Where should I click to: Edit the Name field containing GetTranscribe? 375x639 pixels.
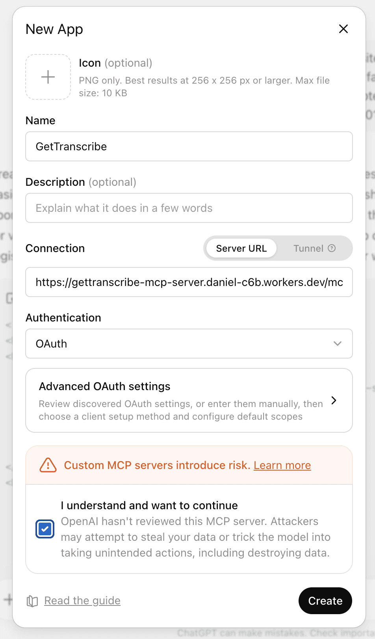click(189, 146)
